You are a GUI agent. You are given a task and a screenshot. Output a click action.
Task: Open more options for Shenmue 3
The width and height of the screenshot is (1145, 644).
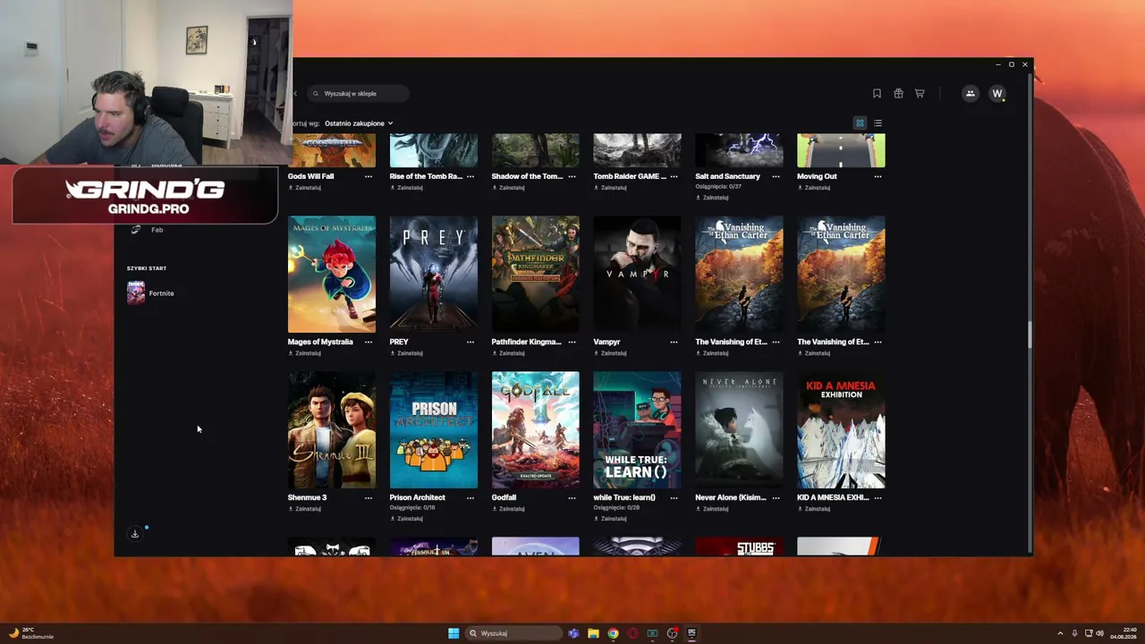pyautogui.click(x=369, y=498)
